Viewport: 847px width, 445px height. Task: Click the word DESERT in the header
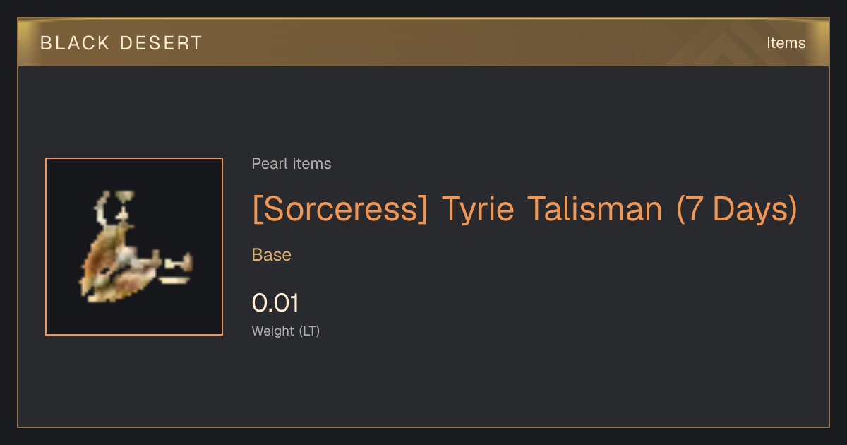161,43
